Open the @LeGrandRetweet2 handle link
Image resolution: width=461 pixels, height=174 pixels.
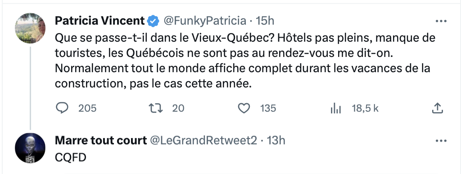point(204,141)
